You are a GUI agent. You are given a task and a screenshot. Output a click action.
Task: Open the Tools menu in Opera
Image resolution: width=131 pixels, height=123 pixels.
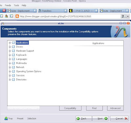click(x=16, y=5)
